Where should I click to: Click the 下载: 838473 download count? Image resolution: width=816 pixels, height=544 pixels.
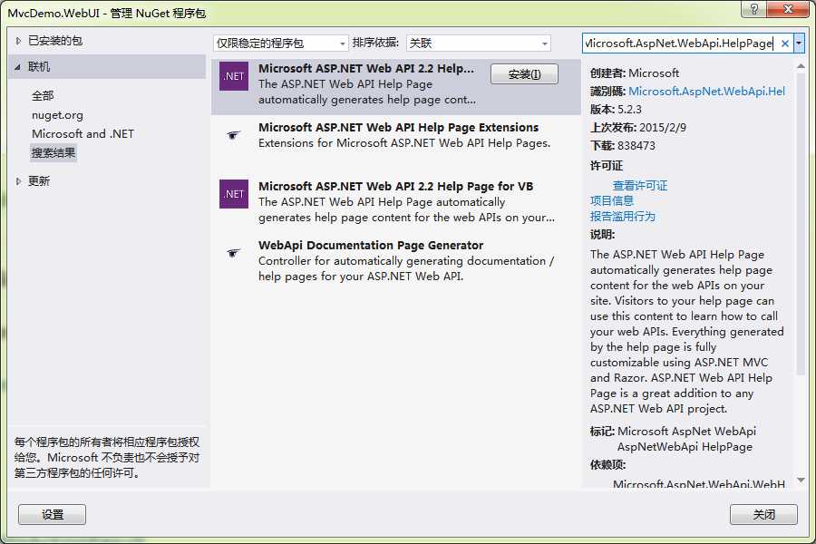point(622,146)
